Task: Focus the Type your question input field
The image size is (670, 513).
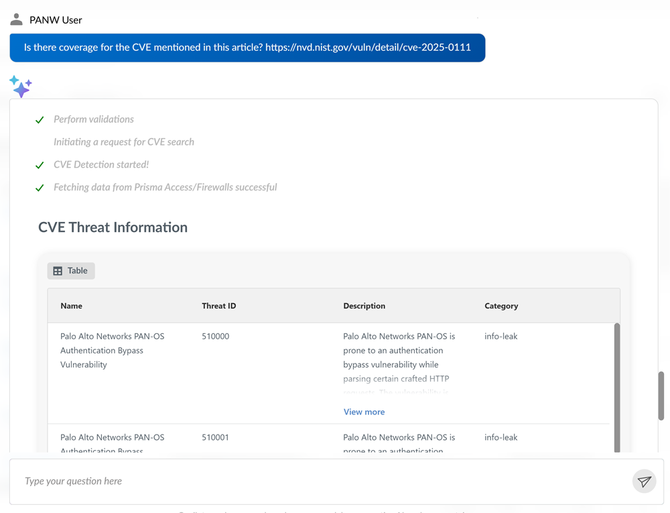Action: tap(322, 481)
